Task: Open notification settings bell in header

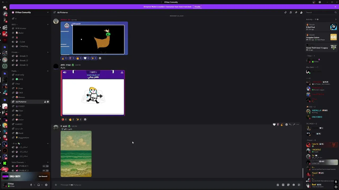Action: pyautogui.click(x=291, y=12)
